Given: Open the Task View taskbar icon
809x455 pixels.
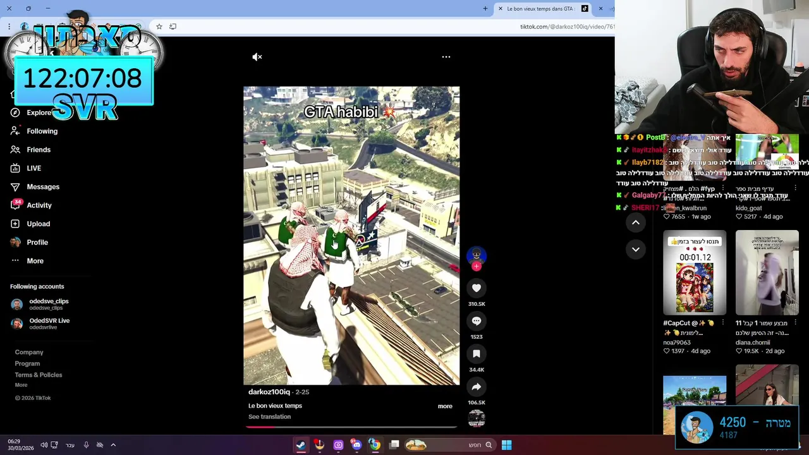Looking at the screenshot, I should tap(394, 445).
